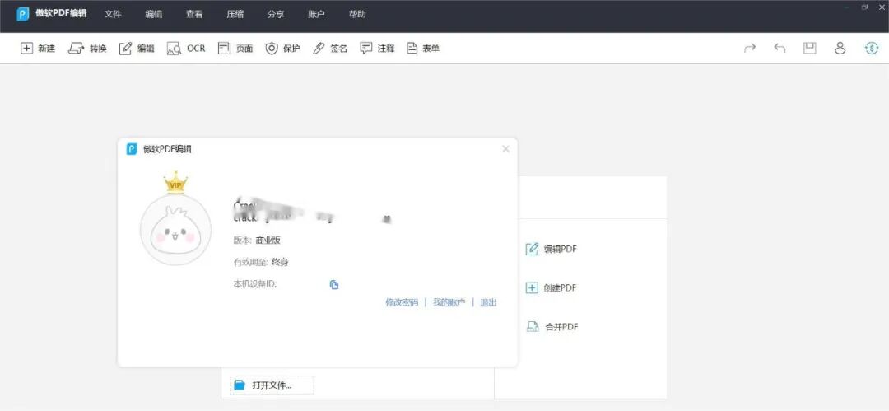Image resolution: width=889 pixels, height=411 pixels.
Task: Click the redo arrow icon
Action: [750, 49]
